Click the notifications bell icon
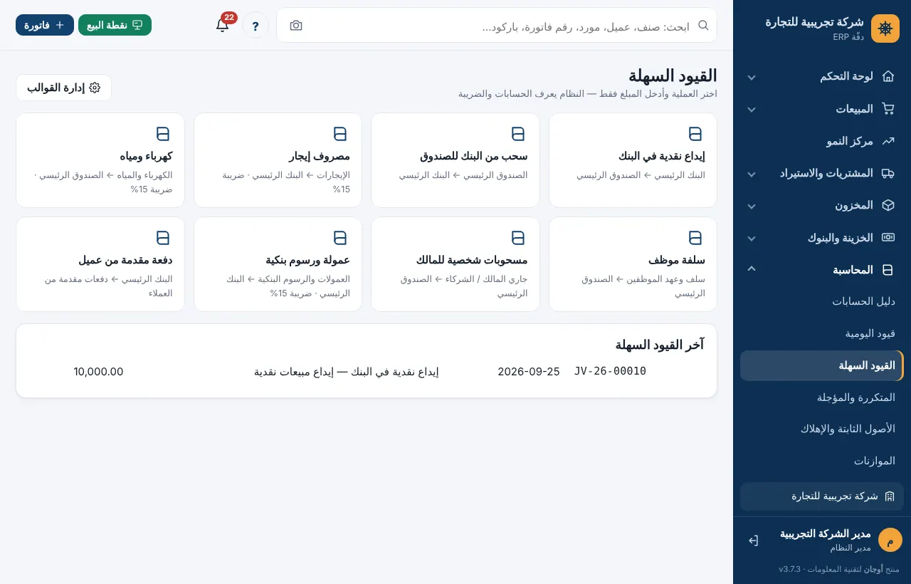The image size is (911, 584). [222, 25]
